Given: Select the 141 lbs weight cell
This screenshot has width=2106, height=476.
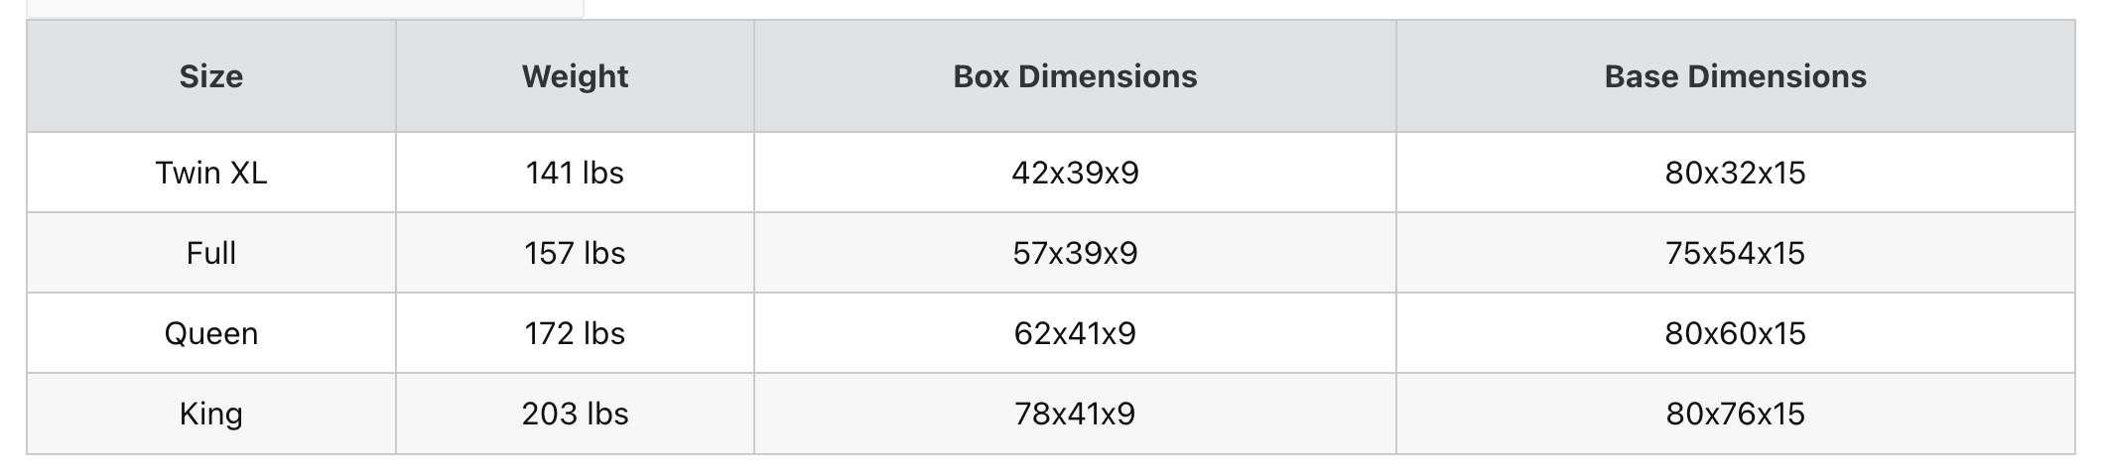Looking at the screenshot, I should [575, 173].
